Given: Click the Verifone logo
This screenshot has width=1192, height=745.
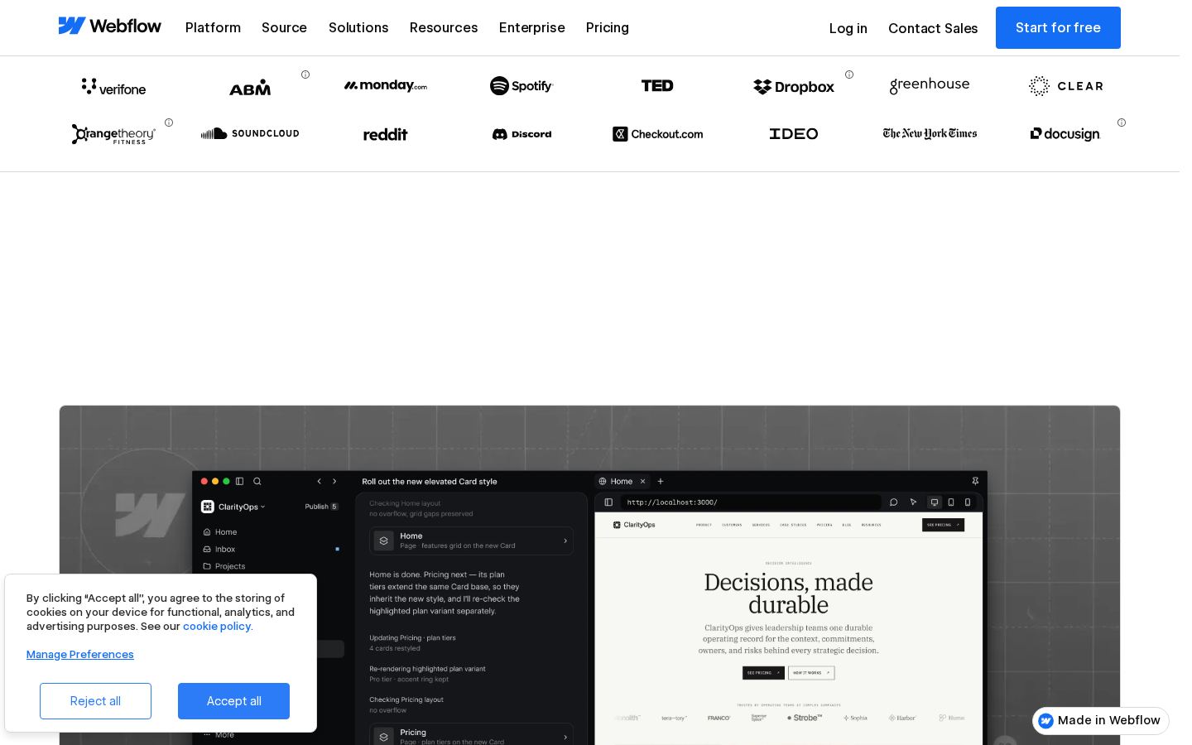Looking at the screenshot, I should pos(113,86).
